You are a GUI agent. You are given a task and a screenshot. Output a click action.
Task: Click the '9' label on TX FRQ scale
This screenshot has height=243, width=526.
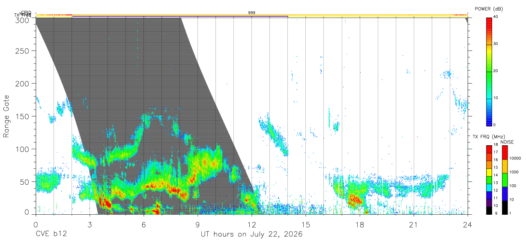point(495,213)
